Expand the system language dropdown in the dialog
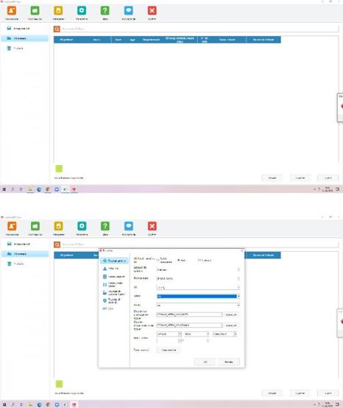 (x=198, y=270)
